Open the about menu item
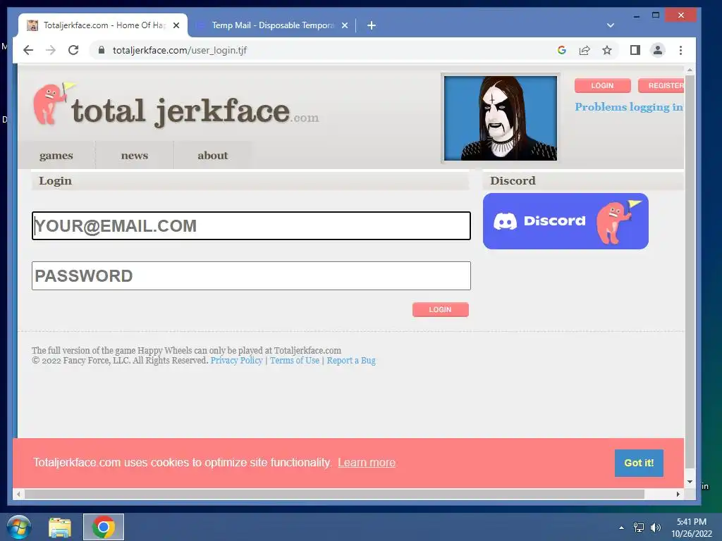 coord(213,156)
